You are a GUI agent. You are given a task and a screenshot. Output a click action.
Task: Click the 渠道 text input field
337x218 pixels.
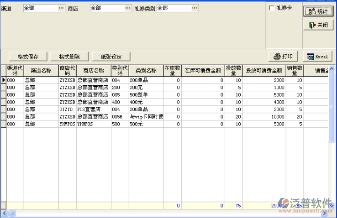[x=40, y=8]
